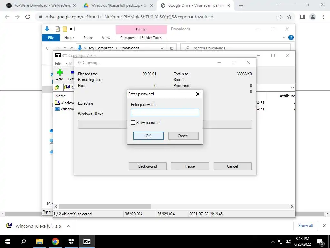This screenshot has height=248, width=330.
Task: Sort by the Name column in 7-Zip
Action: (61, 96)
